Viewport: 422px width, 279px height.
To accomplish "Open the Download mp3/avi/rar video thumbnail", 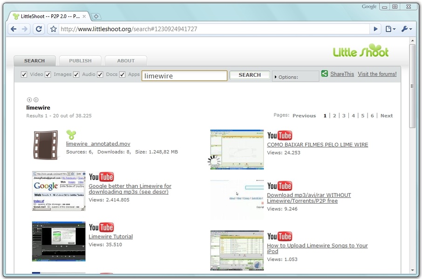I will click(x=237, y=200).
